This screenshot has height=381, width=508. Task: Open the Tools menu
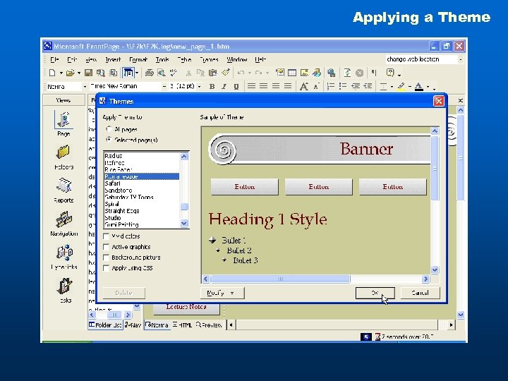(162, 59)
